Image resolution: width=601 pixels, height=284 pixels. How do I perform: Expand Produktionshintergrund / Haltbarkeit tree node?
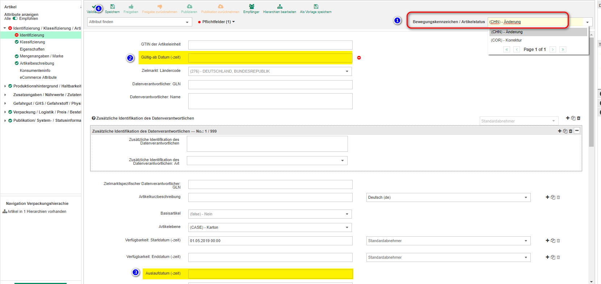[5, 86]
